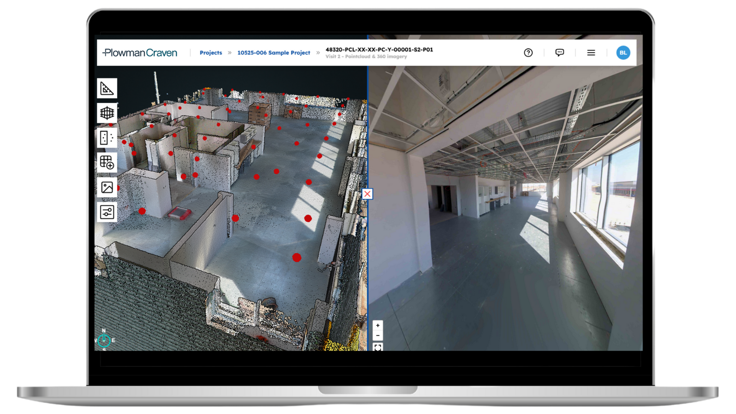The height and width of the screenshot is (414, 736).
Task: Open the display settings sliders panel
Action: click(107, 212)
